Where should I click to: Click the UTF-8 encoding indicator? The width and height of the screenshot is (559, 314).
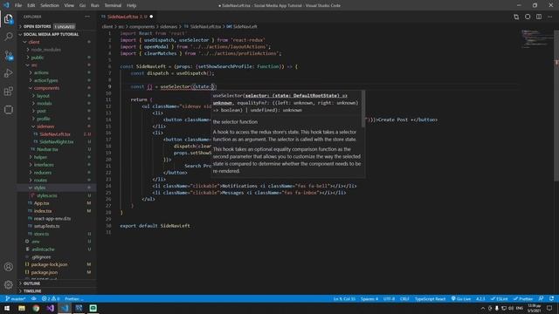[x=389, y=298]
